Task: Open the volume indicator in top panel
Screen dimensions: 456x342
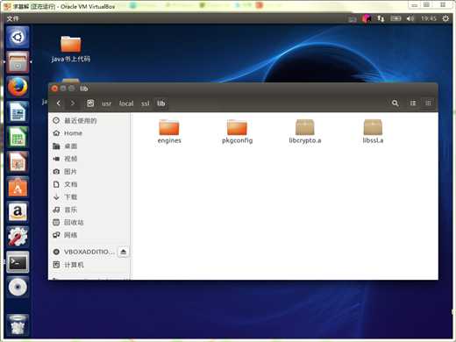Action: click(410, 18)
